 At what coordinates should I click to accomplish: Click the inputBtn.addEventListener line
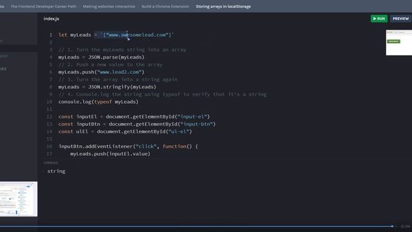pyautogui.click(x=128, y=146)
